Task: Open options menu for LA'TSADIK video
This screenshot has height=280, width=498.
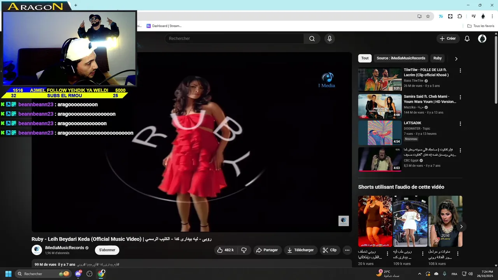Action: click(460, 124)
